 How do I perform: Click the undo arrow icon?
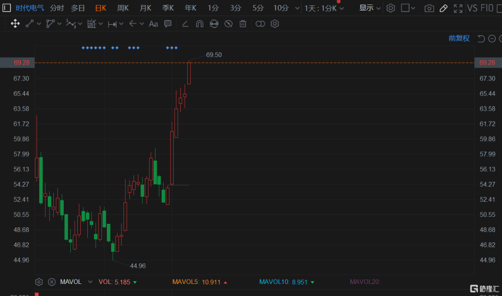pos(481,39)
